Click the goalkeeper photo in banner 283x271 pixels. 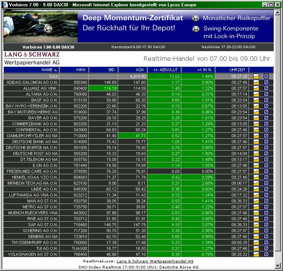[40, 26]
